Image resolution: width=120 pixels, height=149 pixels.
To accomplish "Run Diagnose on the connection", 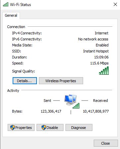I will pyautogui.click(x=79, y=128).
